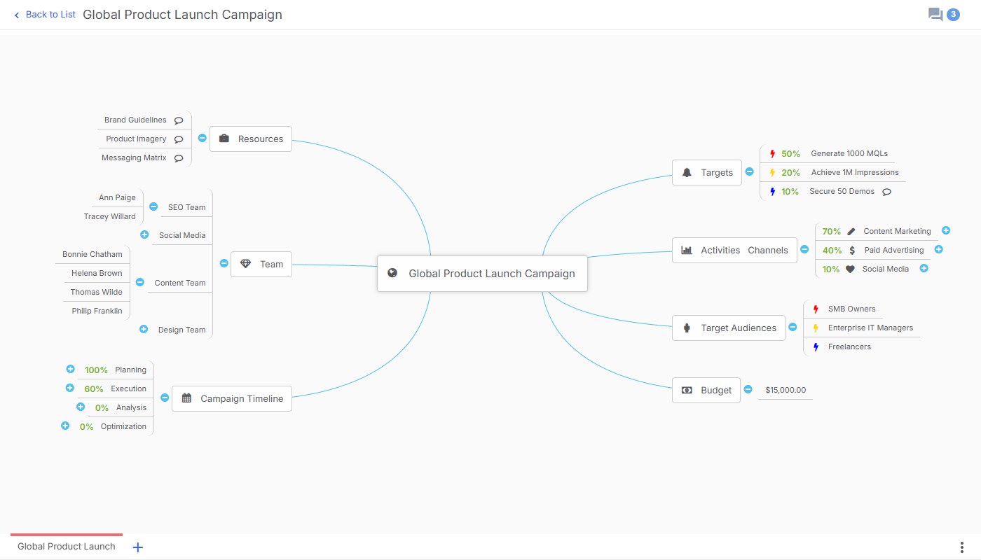Image resolution: width=981 pixels, height=560 pixels.
Task: Click the three-dot more options menu
Action: pyautogui.click(x=961, y=547)
